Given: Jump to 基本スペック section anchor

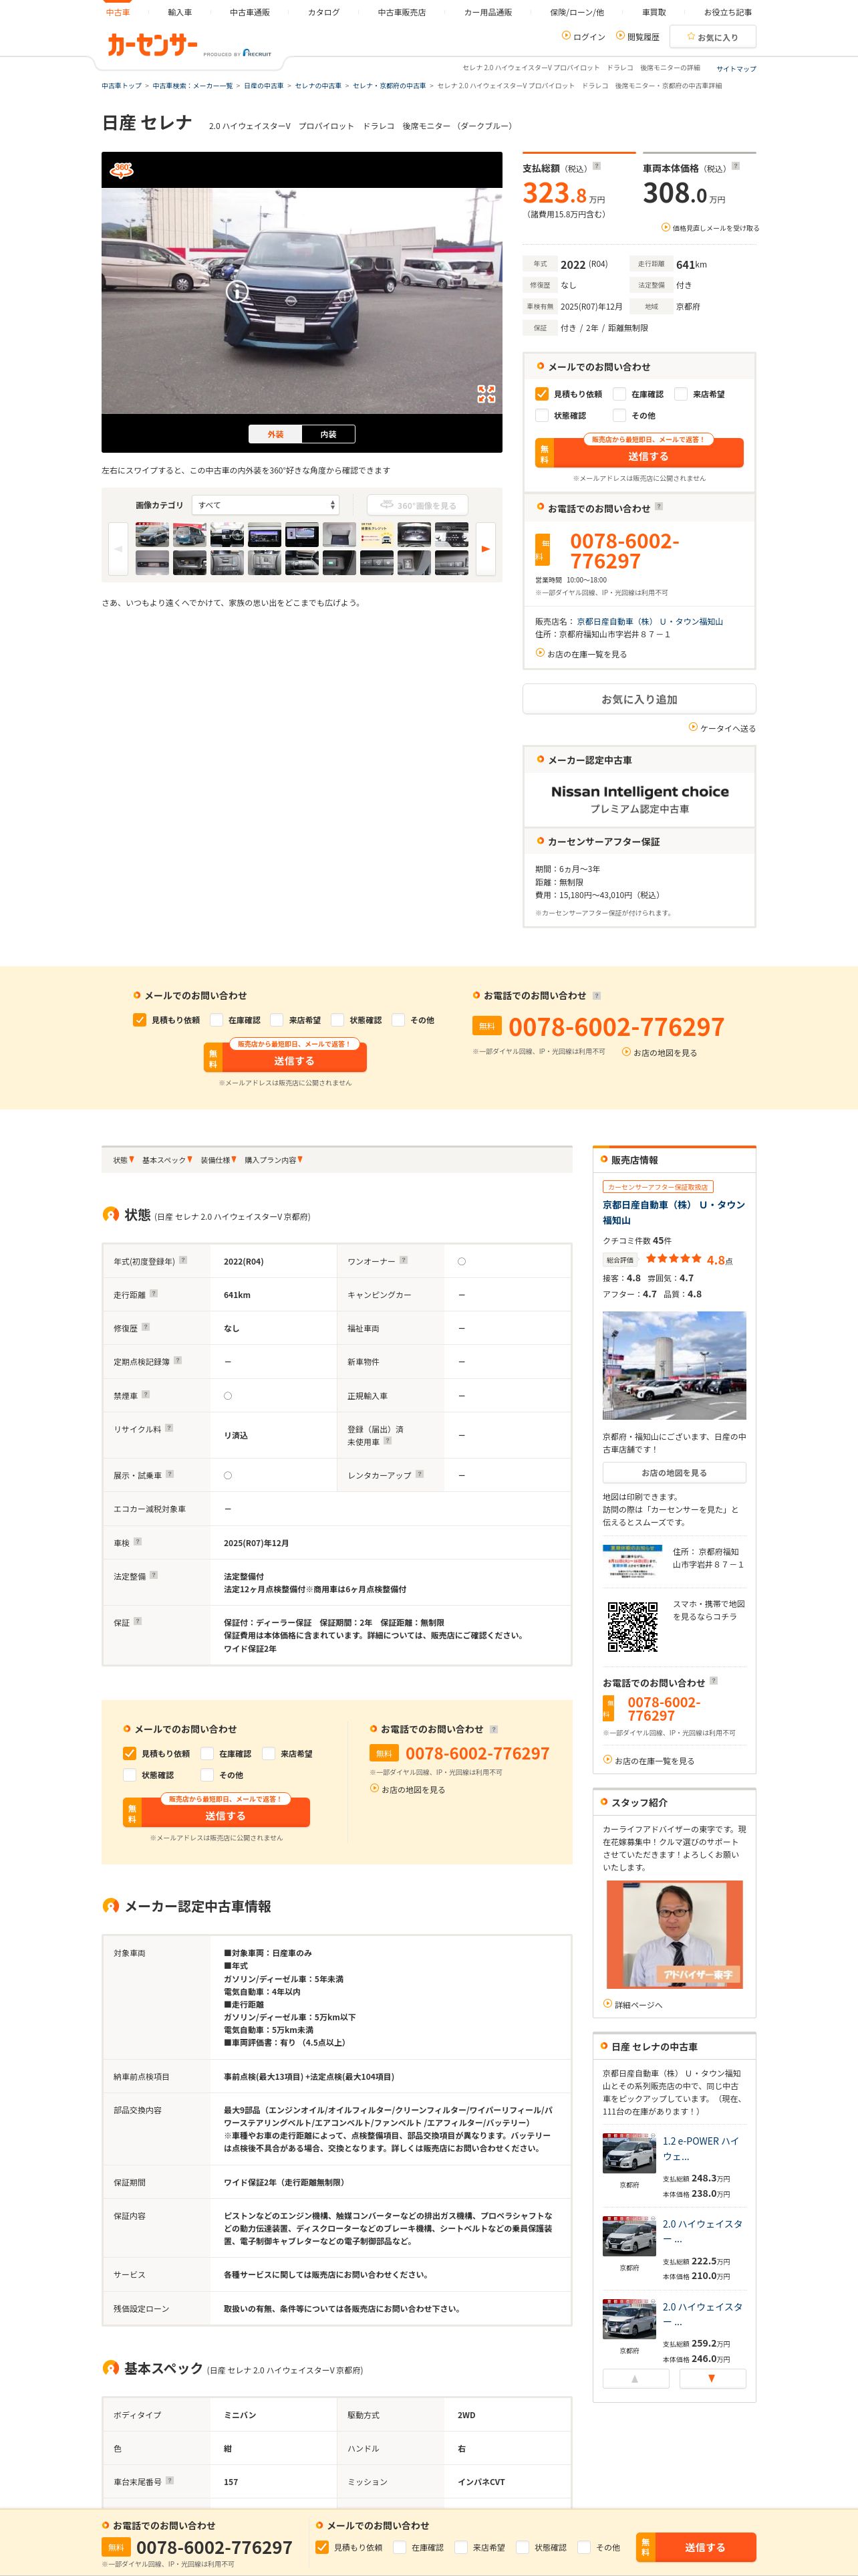Looking at the screenshot, I should [167, 1160].
